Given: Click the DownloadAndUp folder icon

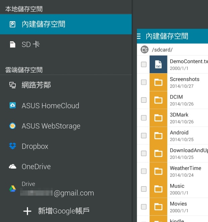Looking at the screenshot, I should click(158, 153).
